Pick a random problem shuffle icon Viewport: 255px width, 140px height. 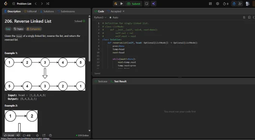click(x=48, y=4)
